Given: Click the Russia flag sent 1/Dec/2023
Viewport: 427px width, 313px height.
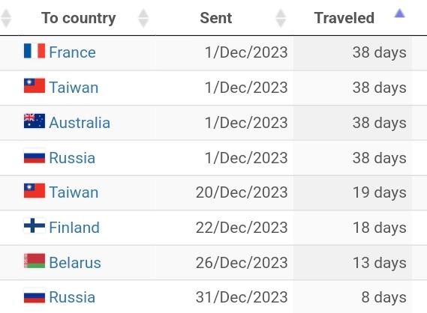Looking at the screenshot, I should 35,156.
